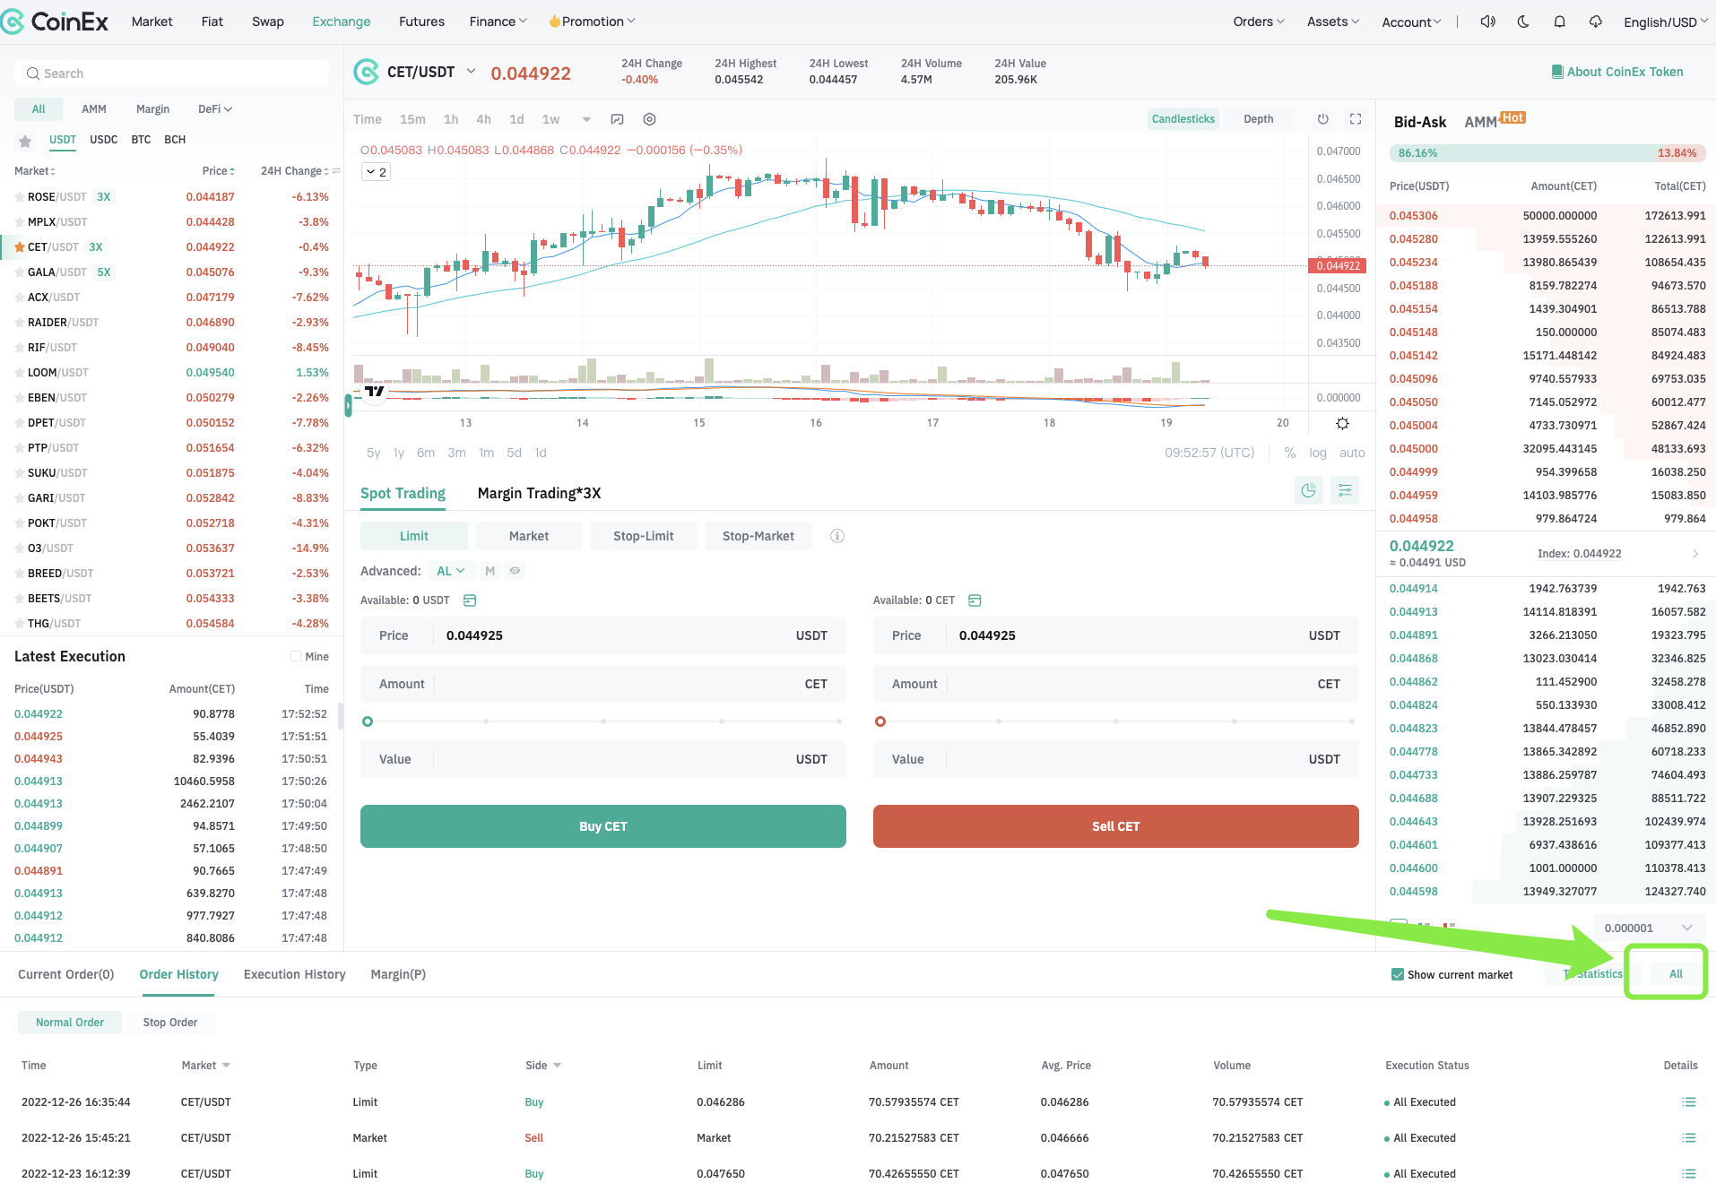Open the Account dropdown
Screen dimensions: 1716x1192
pos(1412,22)
